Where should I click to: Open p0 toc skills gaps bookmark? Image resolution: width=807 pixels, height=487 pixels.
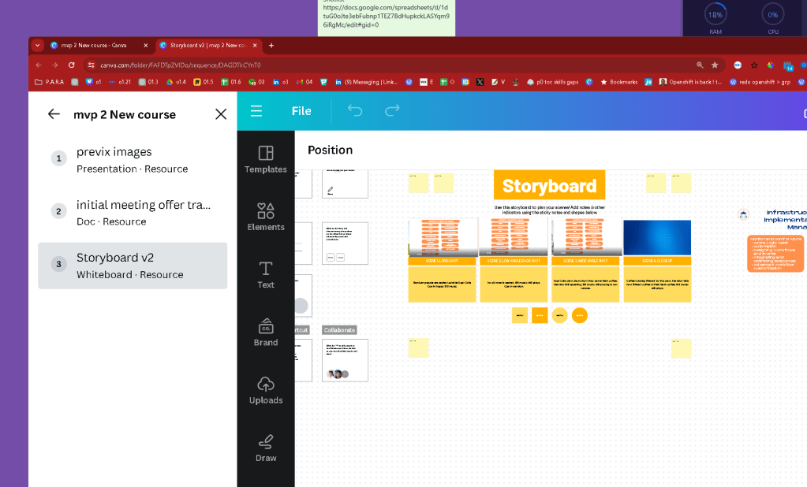(552, 82)
